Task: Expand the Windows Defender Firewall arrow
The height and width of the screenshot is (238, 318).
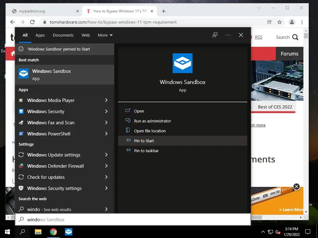Action: [x=106, y=166]
